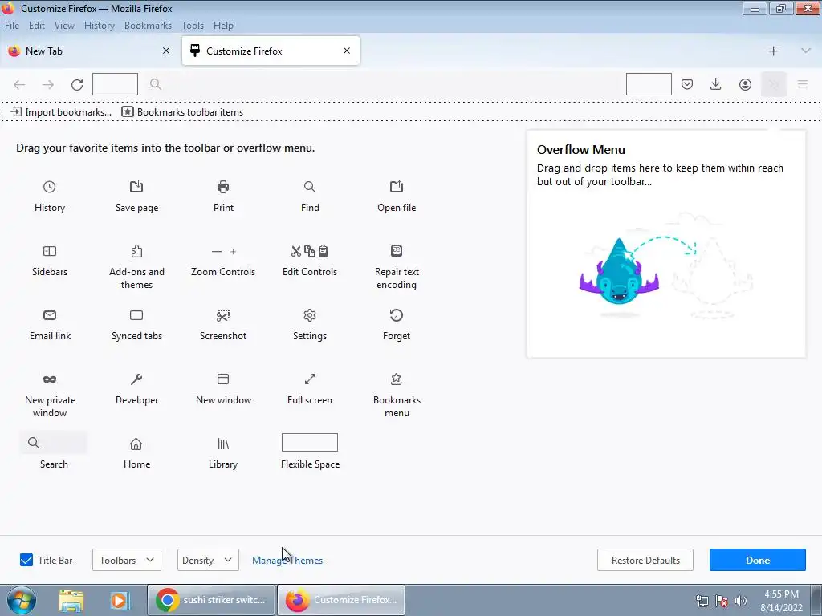822x616 pixels.
Task: Pick the Library books icon
Action: 223,444
